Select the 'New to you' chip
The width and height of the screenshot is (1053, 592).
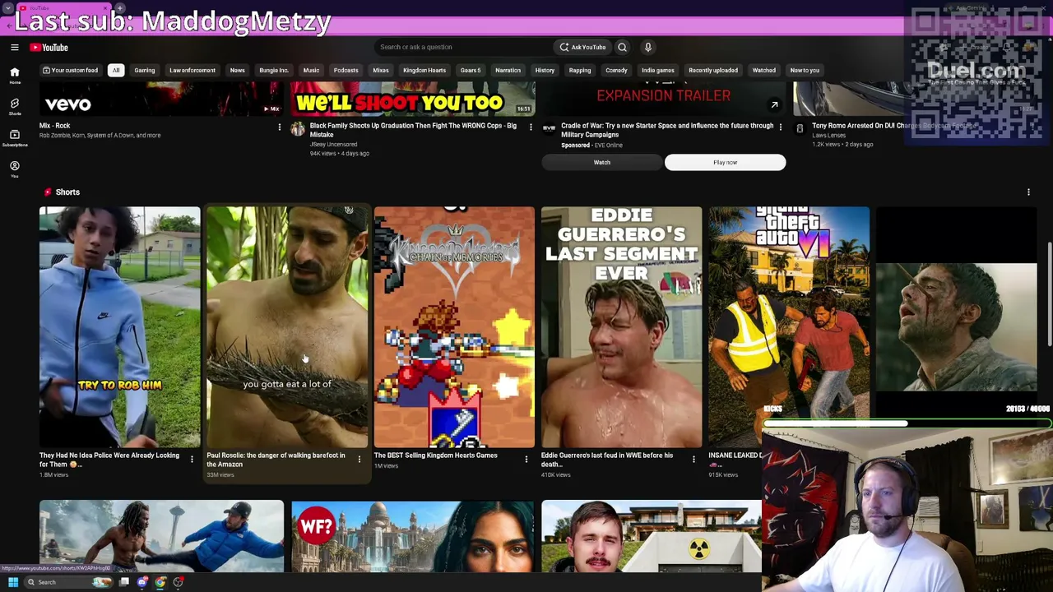[805, 70]
